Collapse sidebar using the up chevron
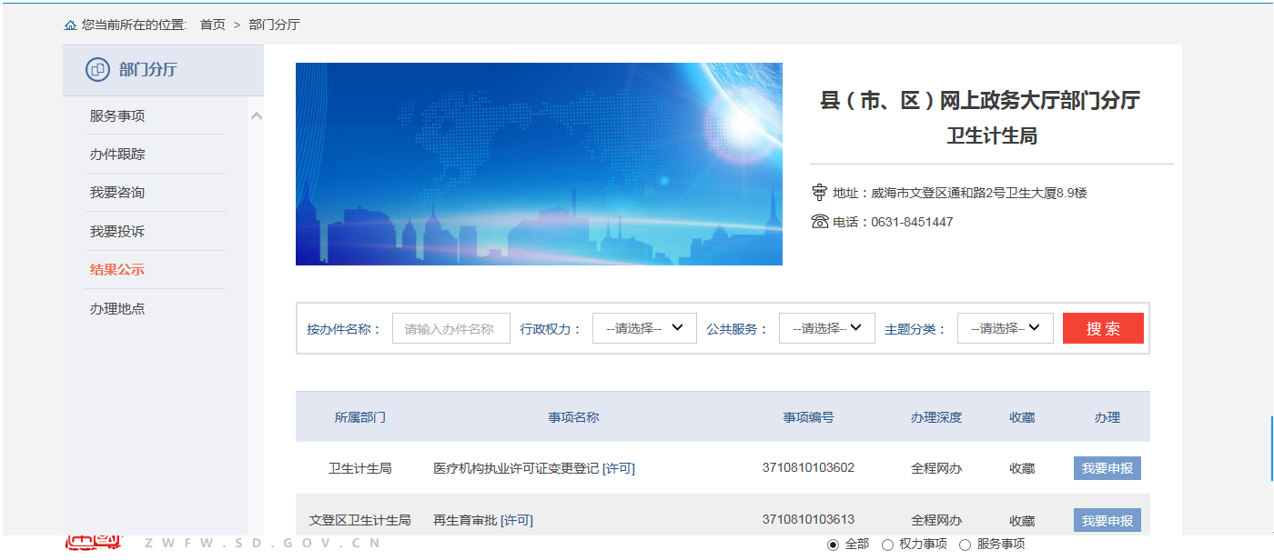This screenshot has height=560, width=1274. click(257, 116)
